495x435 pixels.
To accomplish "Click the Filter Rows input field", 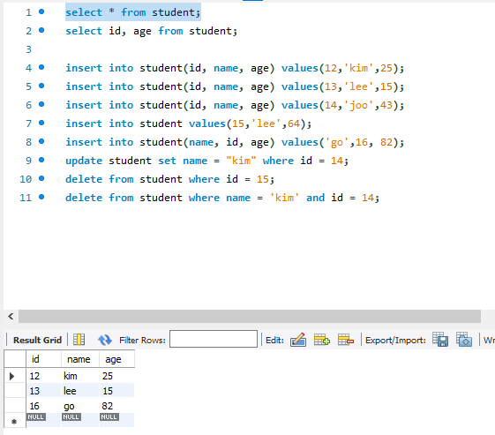I will (214, 339).
